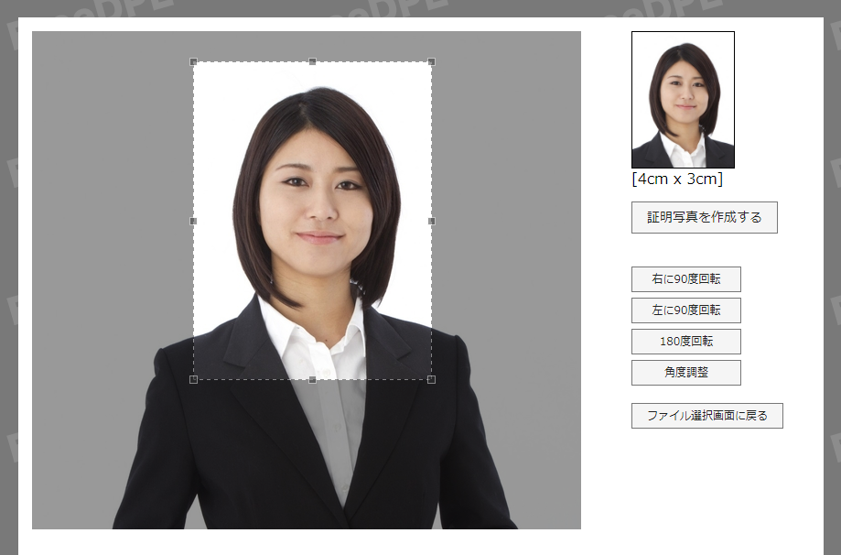Click the bottom-center crop handle
This screenshot has width=841, height=555.
(x=313, y=379)
